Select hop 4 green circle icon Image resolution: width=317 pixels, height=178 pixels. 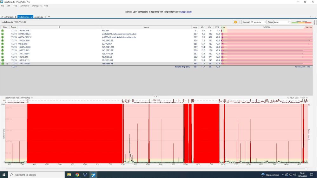[x=3, y=41]
